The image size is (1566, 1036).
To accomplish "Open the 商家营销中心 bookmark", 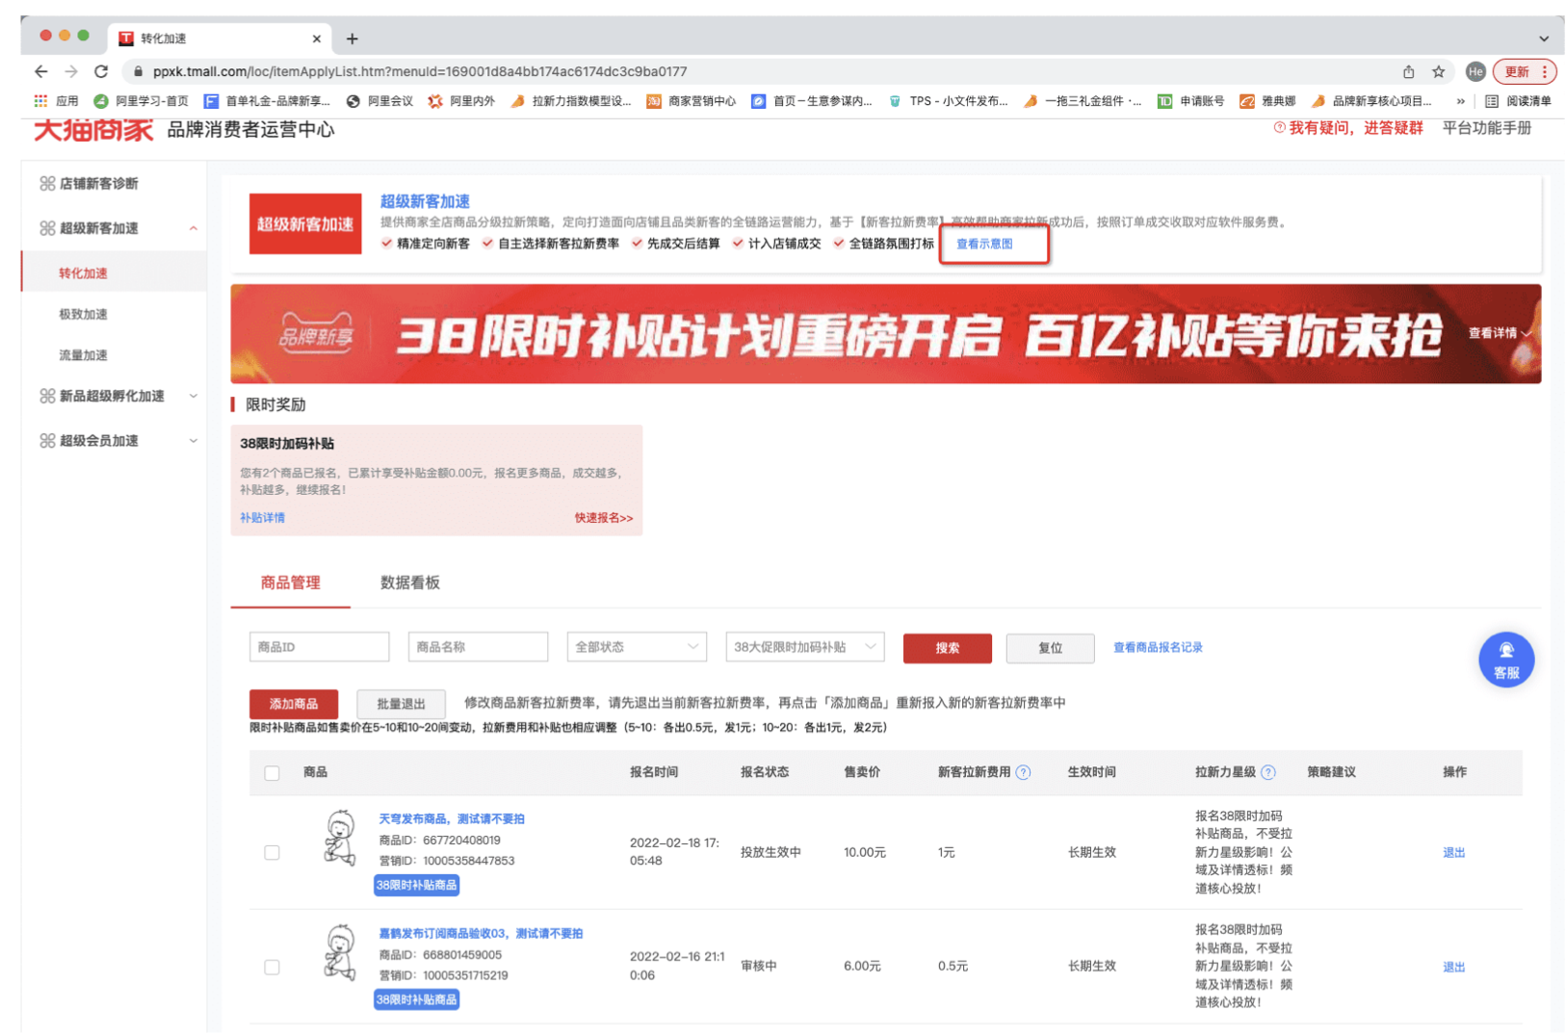I will (x=691, y=101).
